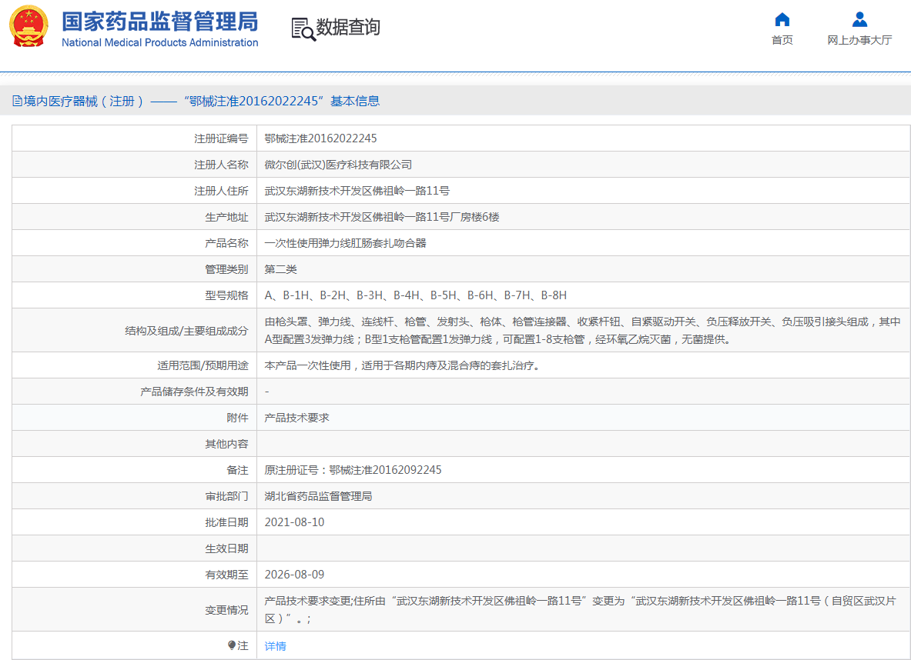Click registration number value 鄂械注准20162022245 in table
Viewport: 911px width, 660px height.
320,138
